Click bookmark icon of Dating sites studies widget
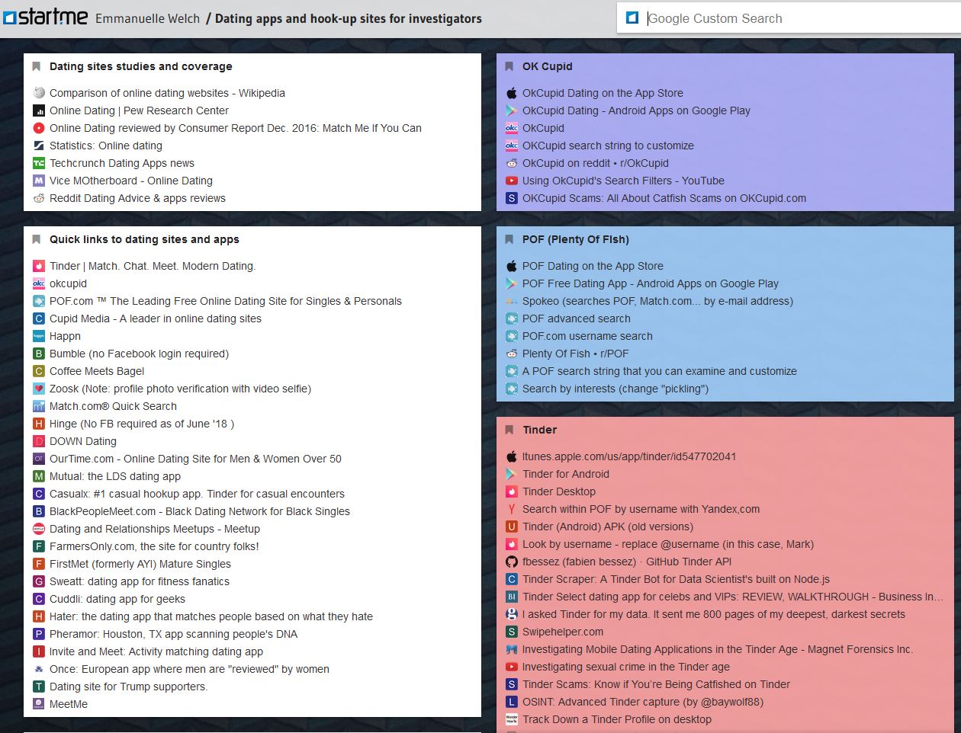The height and width of the screenshot is (733, 961). pyautogui.click(x=36, y=66)
